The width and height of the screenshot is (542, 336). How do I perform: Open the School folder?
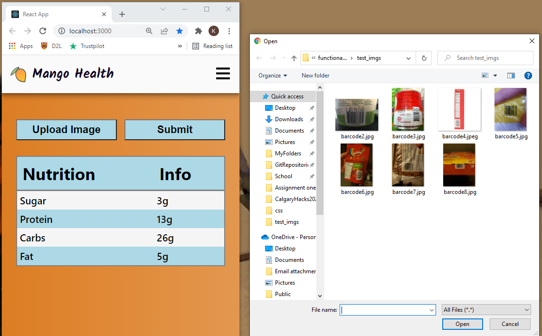pyautogui.click(x=284, y=176)
